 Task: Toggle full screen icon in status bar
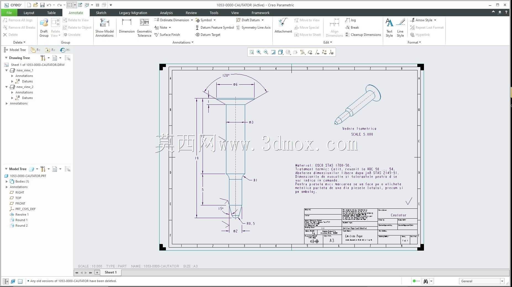(x=20, y=281)
